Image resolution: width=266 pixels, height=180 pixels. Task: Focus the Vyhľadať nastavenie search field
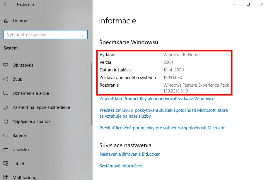[x=46, y=35]
